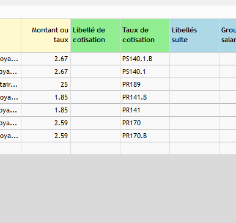Screen dimensions: 236x223
Task: Select cell containing PS140.1.B
Action: [x=145, y=59]
